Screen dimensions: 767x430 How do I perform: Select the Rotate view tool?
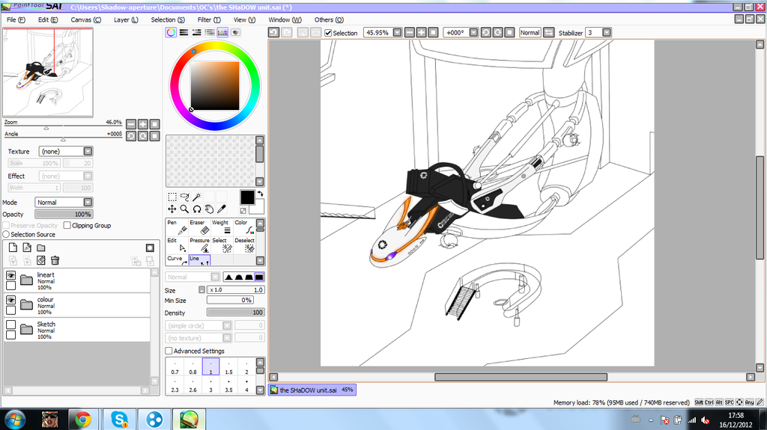pyautogui.click(x=197, y=209)
